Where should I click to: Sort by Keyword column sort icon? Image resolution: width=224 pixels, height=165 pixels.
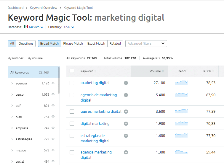(96, 71)
